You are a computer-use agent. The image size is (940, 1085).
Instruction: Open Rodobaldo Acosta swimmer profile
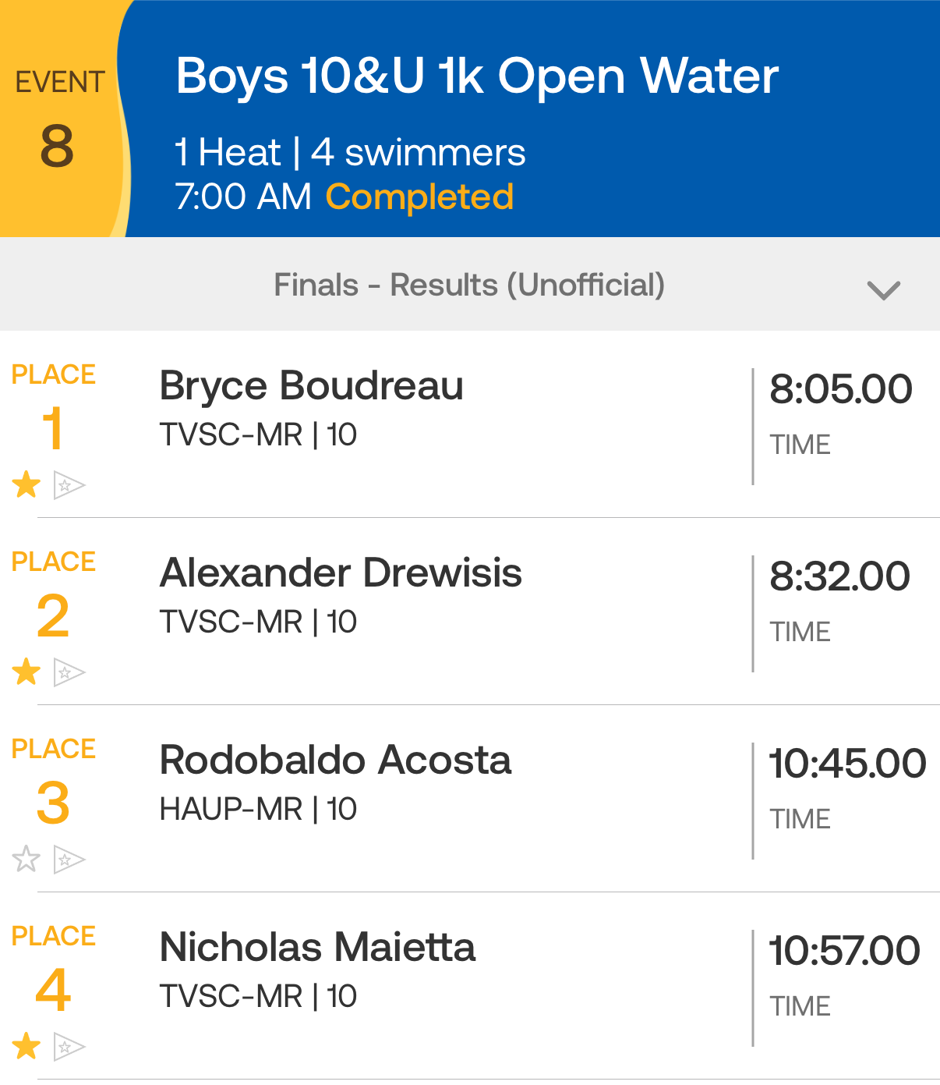click(335, 760)
